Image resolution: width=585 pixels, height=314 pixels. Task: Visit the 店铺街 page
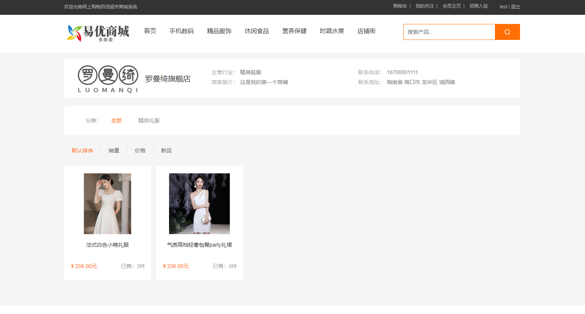[367, 31]
